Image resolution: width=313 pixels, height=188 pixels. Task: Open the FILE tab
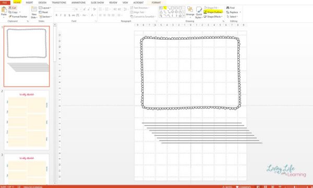click(5, 3)
